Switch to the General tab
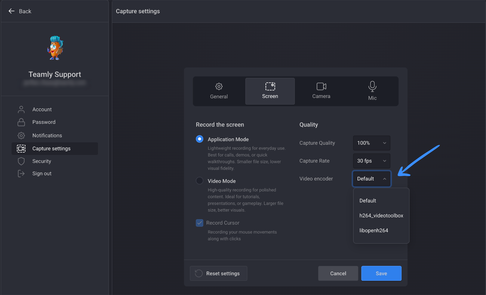The height and width of the screenshot is (295, 486). (219, 91)
